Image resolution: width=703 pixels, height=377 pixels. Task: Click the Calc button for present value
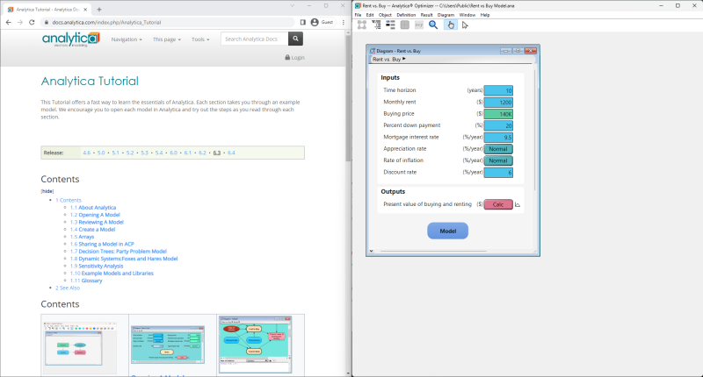[x=498, y=204]
